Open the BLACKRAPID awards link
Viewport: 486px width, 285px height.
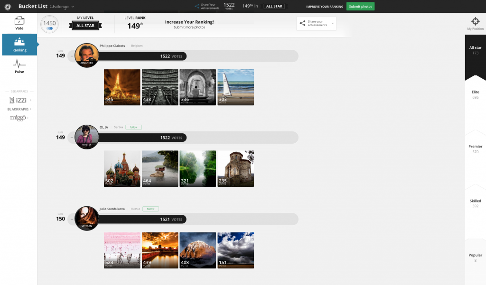[18, 109]
